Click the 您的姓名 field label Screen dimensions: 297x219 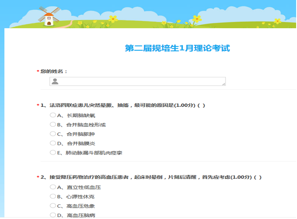54,71
